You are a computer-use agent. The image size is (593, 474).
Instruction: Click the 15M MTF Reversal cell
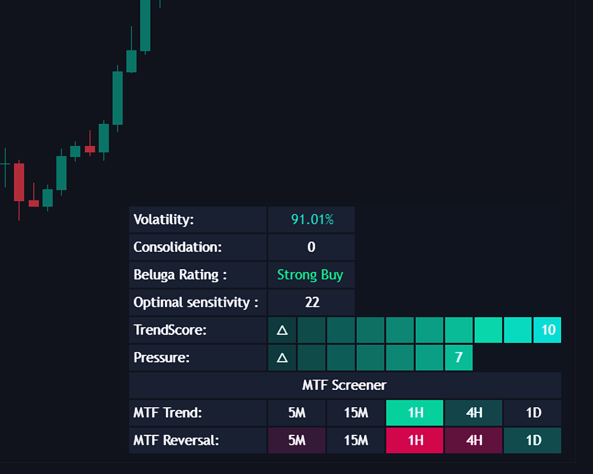coord(356,440)
